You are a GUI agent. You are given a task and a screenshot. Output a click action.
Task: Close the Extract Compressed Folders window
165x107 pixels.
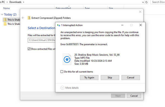(x=140, y=12)
